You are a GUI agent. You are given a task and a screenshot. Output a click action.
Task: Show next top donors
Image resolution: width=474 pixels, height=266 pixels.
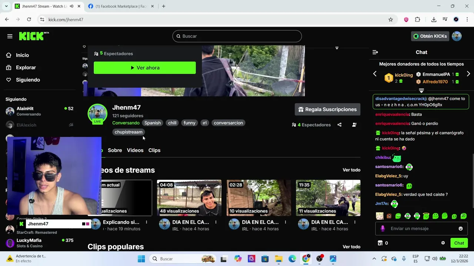click(468, 74)
